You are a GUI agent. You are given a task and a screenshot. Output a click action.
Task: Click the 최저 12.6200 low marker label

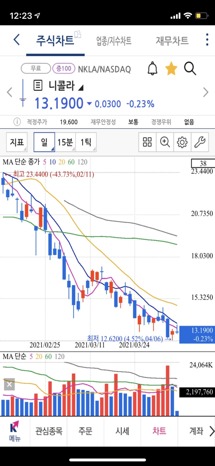pos(125,338)
